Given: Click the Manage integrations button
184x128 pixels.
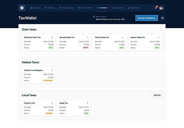Looking at the screenshot, I should (147, 18).
